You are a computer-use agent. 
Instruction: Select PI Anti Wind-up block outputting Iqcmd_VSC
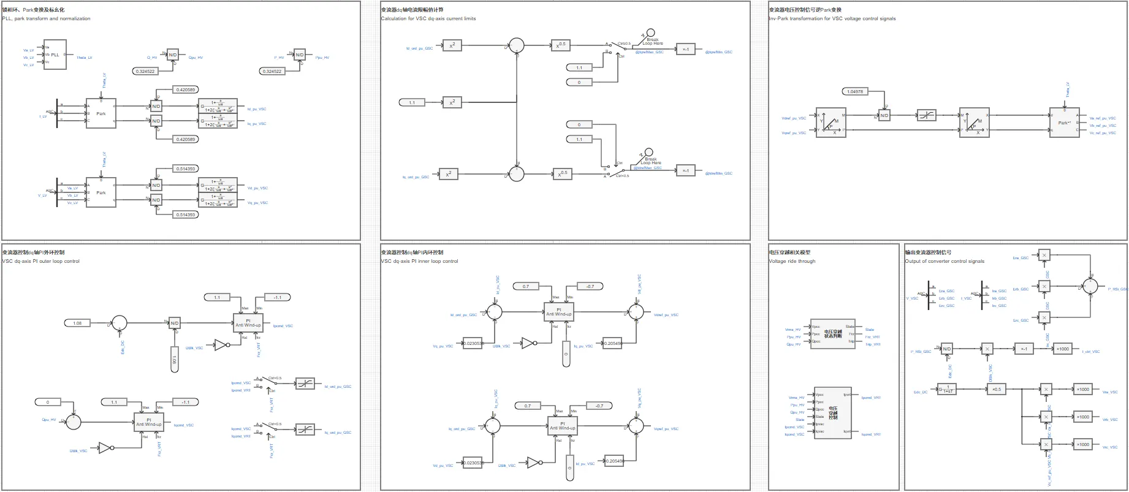149,422
